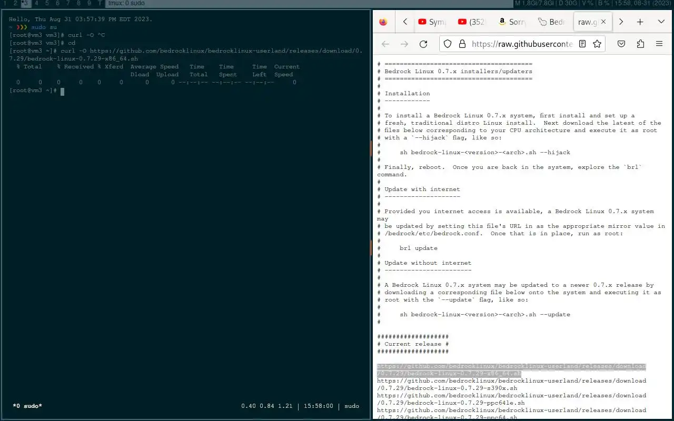Open the tracking protection shield panel
The width and height of the screenshot is (674, 421).
click(448, 44)
